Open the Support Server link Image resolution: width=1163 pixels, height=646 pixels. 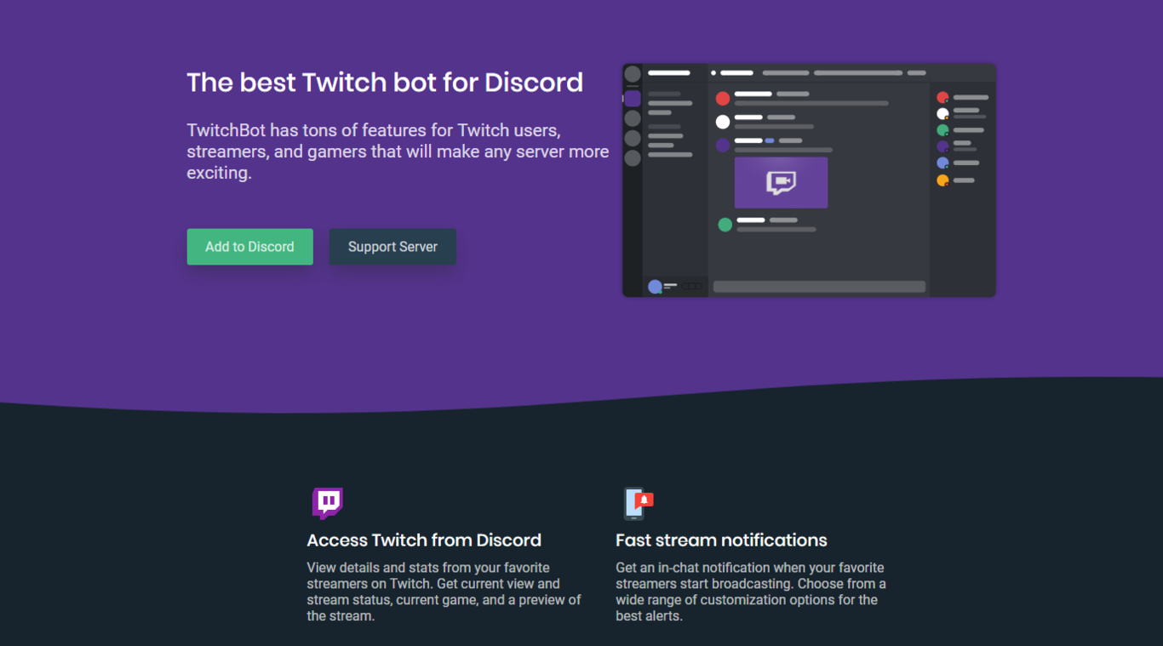[x=392, y=247]
